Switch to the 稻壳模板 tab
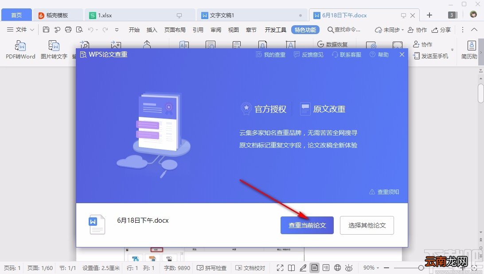 [x=58, y=15]
